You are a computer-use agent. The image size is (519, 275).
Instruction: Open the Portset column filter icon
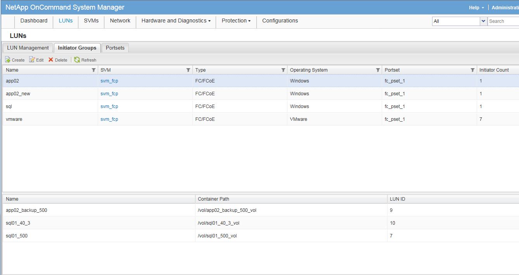pyautogui.click(x=472, y=70)
